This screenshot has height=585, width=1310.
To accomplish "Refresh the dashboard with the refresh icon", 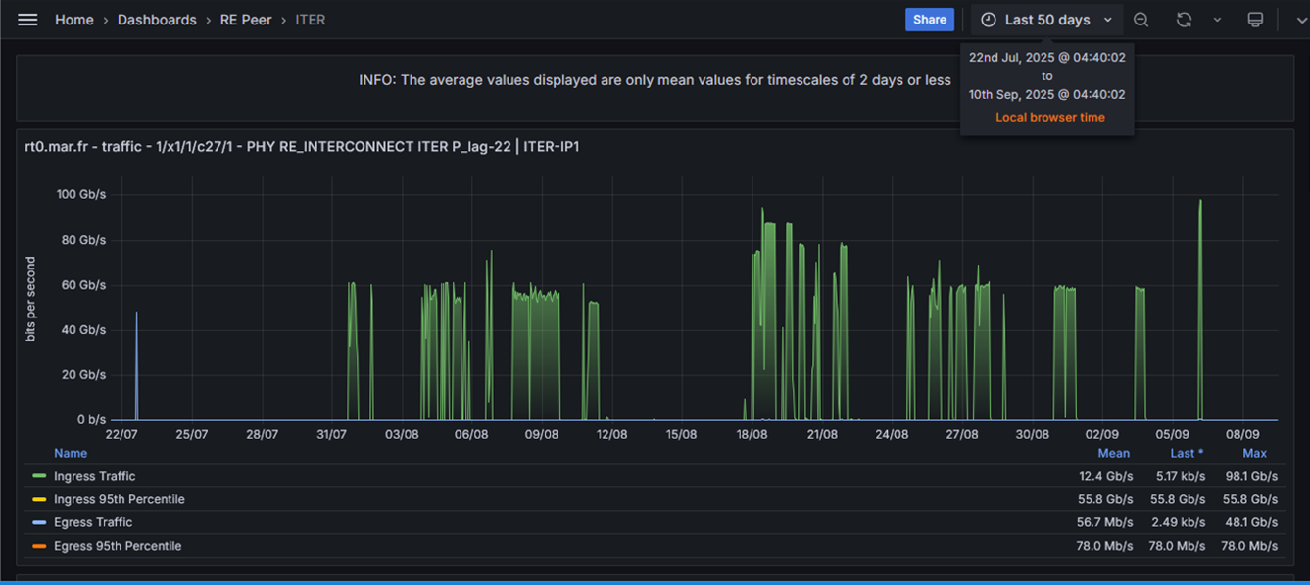I will pyautogui.click(x=1184, y=20).
